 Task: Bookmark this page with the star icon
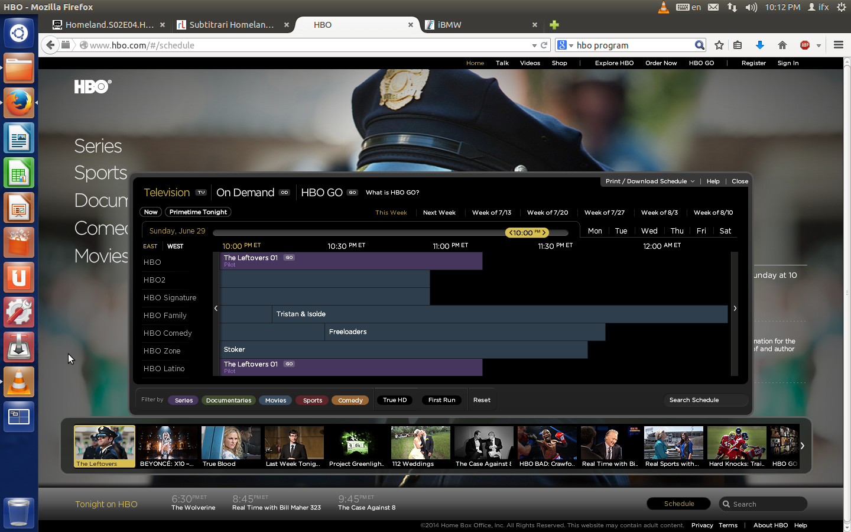coord(719,45)
